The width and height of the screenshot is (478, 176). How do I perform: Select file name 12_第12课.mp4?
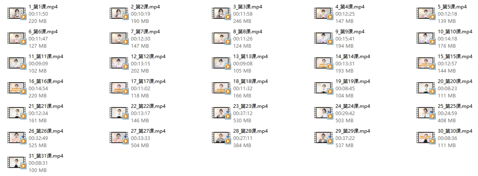148,57
